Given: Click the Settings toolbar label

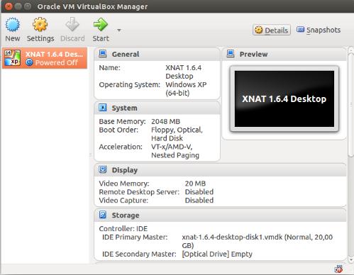Looking at the screenshot, I should tap(40, 38).
